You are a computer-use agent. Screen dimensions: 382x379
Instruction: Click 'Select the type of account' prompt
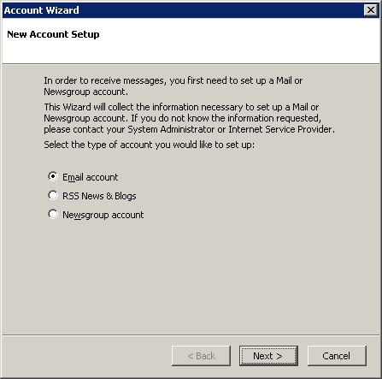[149, 145]
